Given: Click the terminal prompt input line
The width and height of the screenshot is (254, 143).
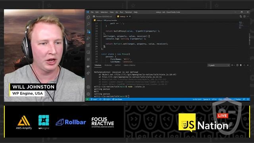Looking at the screenshot, I should tap(112, 96).
